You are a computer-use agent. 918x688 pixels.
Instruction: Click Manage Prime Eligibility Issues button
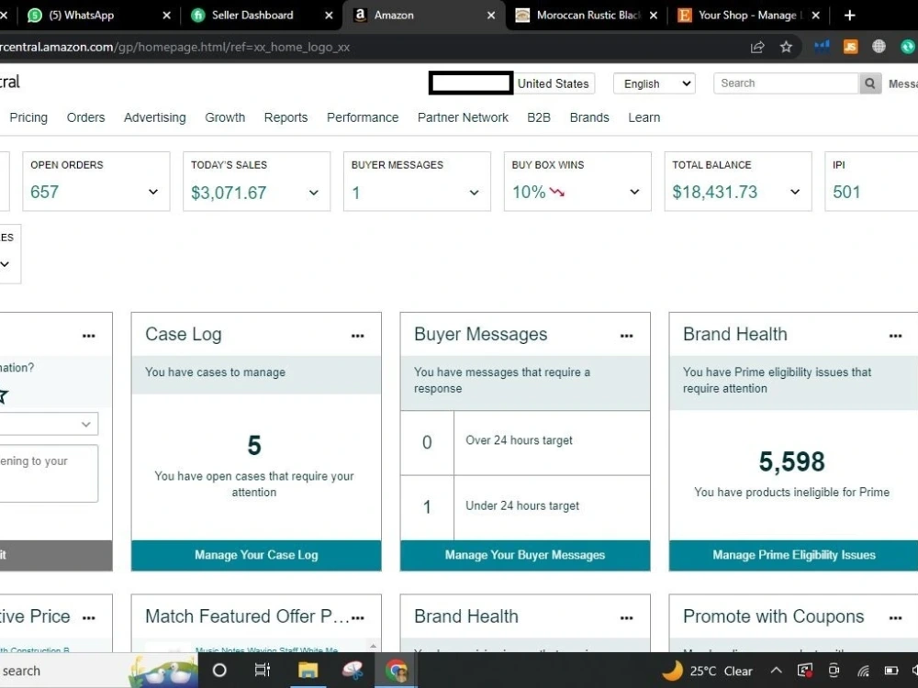pos(793,555)
